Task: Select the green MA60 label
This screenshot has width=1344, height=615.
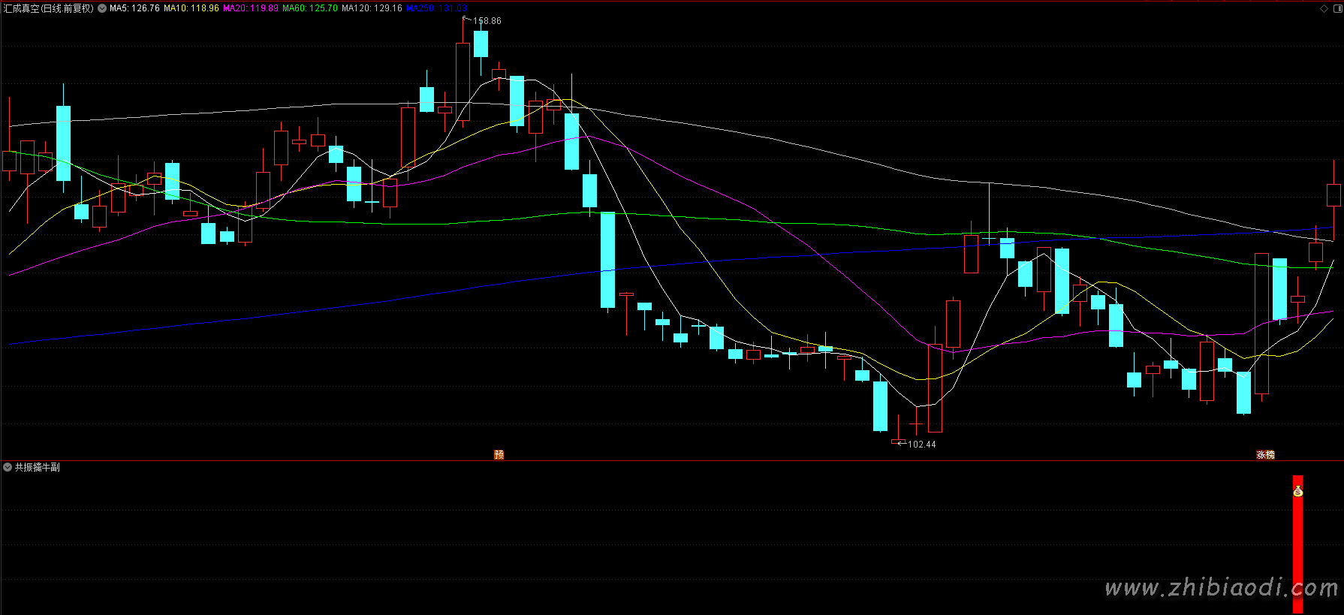Action: (x=309, y=8)
